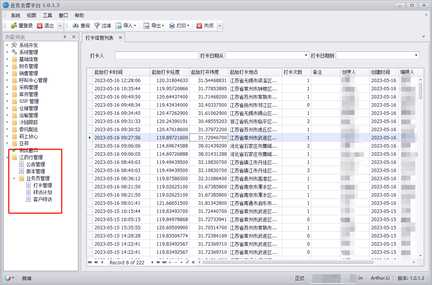Click the 关闭 close icon on the toolbar
The width and height of the screenshot is (432, 285).
click(199, 25)
